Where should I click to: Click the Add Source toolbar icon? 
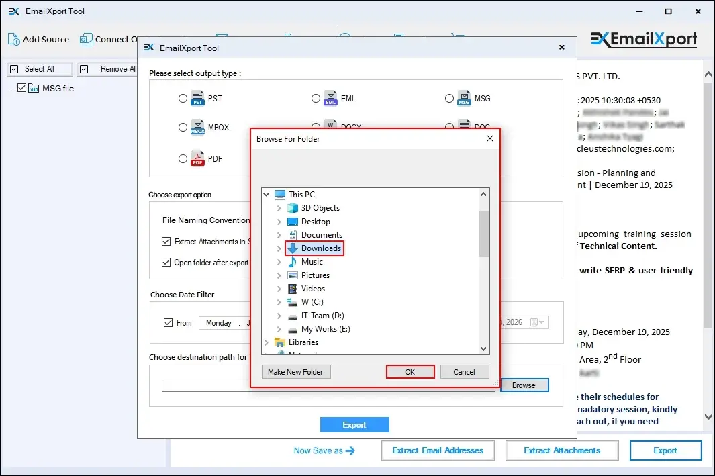click(14, 39)
